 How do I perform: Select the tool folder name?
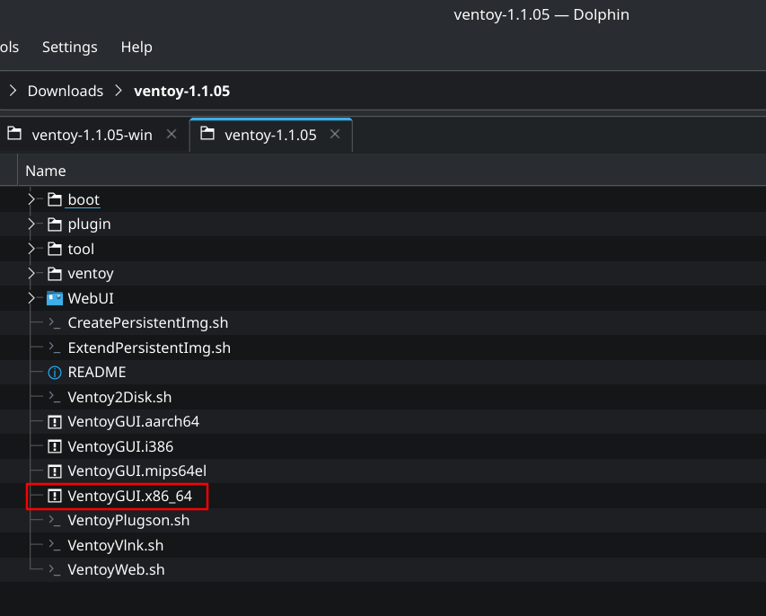click(x=81, y=249)
